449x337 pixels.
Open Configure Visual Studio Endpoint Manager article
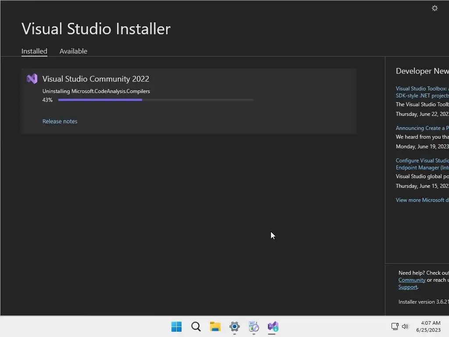(422, 164)
